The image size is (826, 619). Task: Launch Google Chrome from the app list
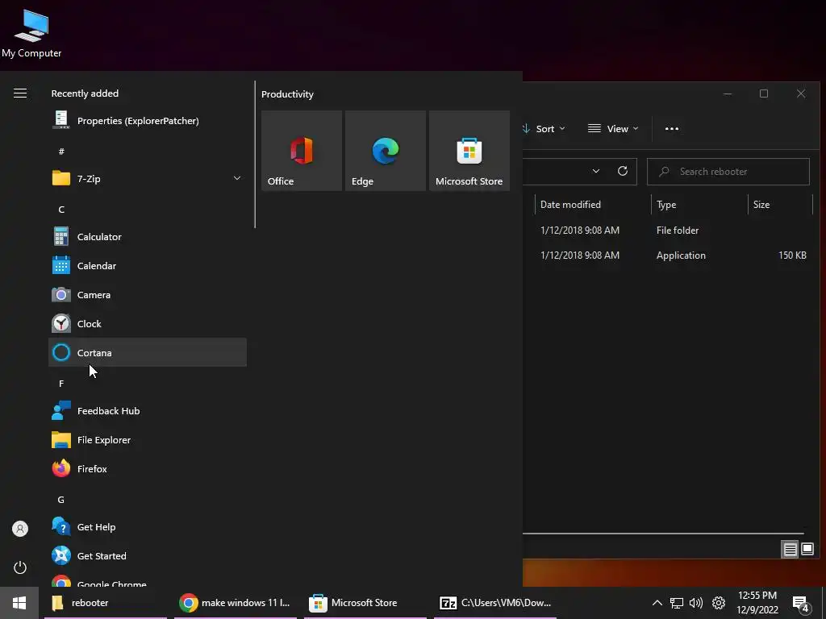click(148, 580)
